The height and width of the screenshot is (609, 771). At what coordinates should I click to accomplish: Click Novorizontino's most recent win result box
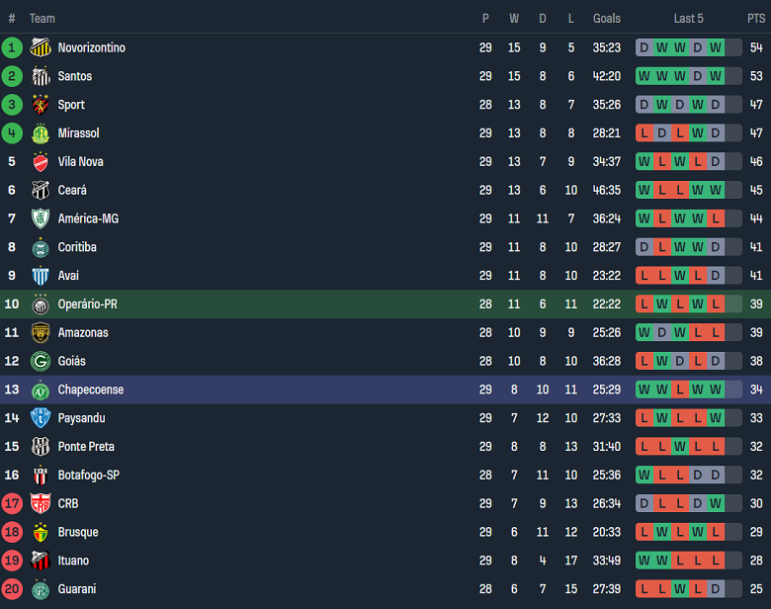716,47
